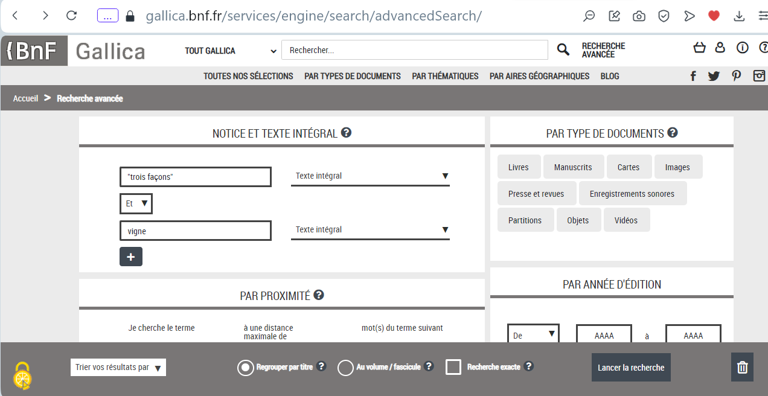Click the field containing "vigne"

(x=196, y=231)
